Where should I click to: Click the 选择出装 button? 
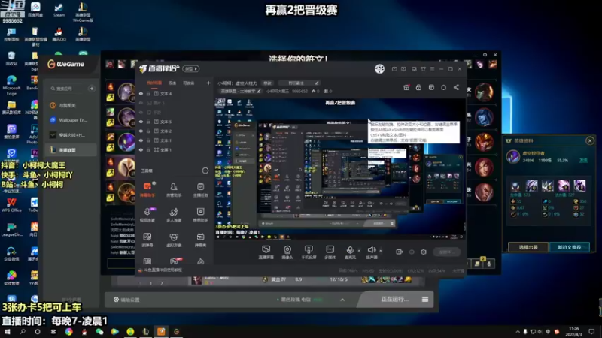point(528,247)
